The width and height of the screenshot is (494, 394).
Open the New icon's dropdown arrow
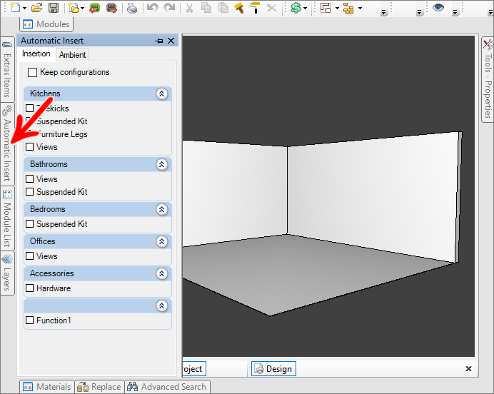tap(24, 8)
